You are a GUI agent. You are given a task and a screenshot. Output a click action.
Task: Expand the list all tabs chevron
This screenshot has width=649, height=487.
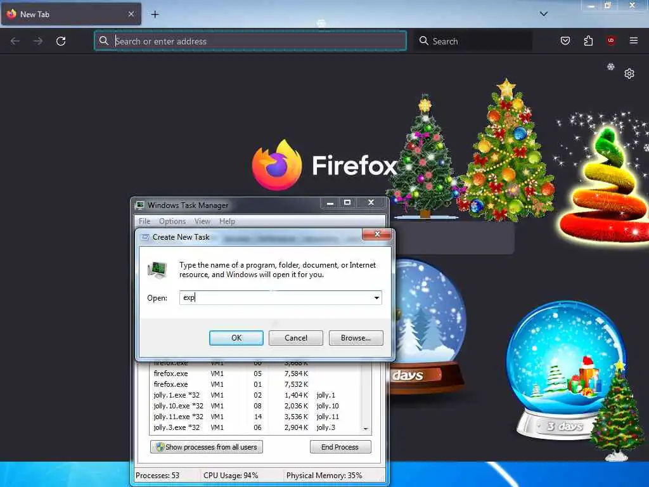pos(543,14)
